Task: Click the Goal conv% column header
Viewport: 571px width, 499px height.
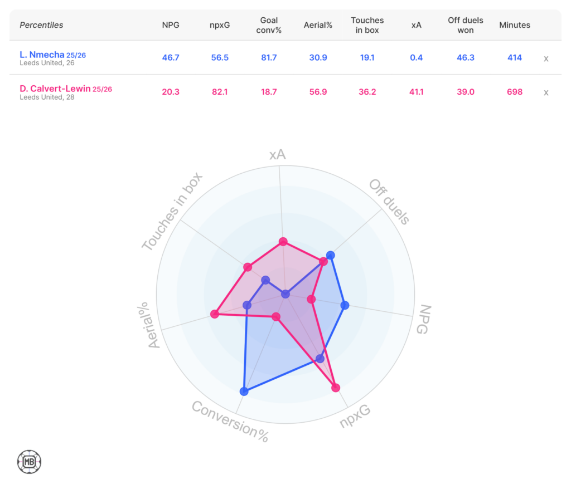Action: (268, 25)
